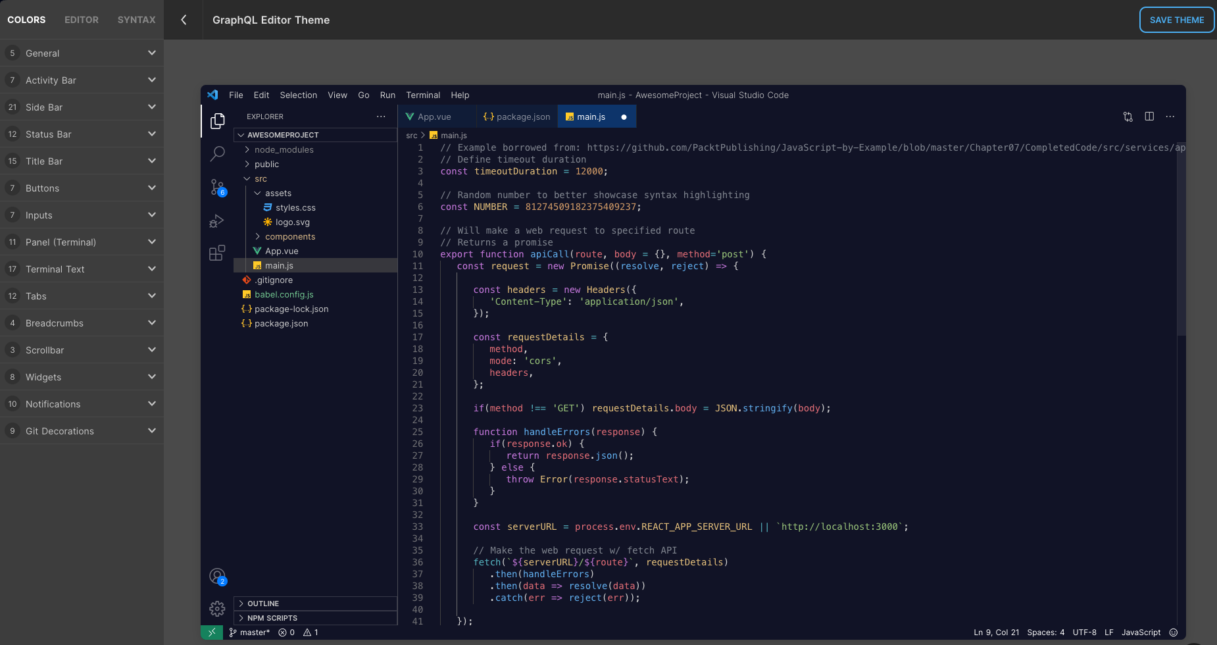Screen dimensions: 1217x645
Task: Click the src breadcrumb
Action: tap(412, 136)
